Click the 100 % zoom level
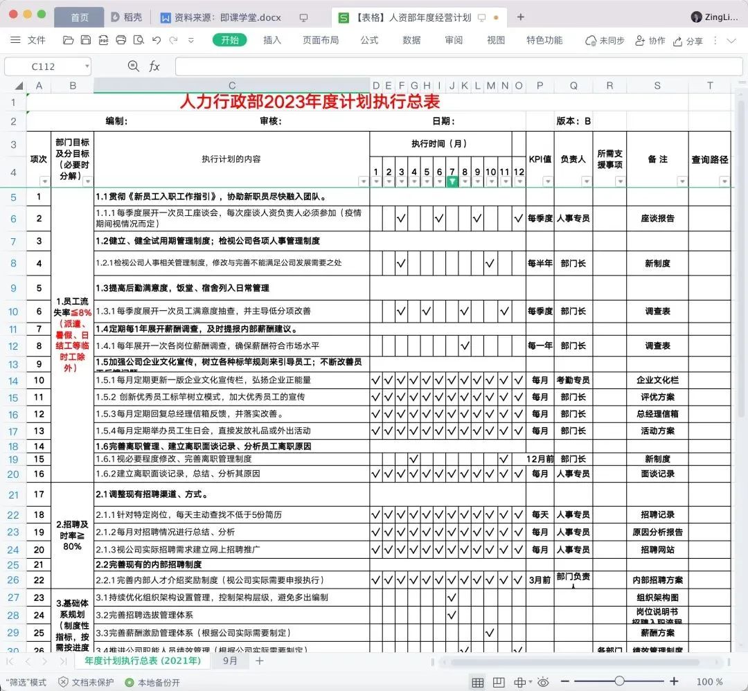The width and height of the screenshot is (748, 691). coord(709,682)
